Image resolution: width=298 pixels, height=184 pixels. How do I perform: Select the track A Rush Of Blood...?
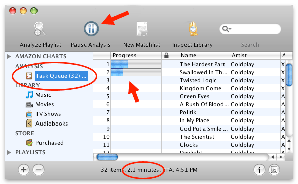pos(204,104)
